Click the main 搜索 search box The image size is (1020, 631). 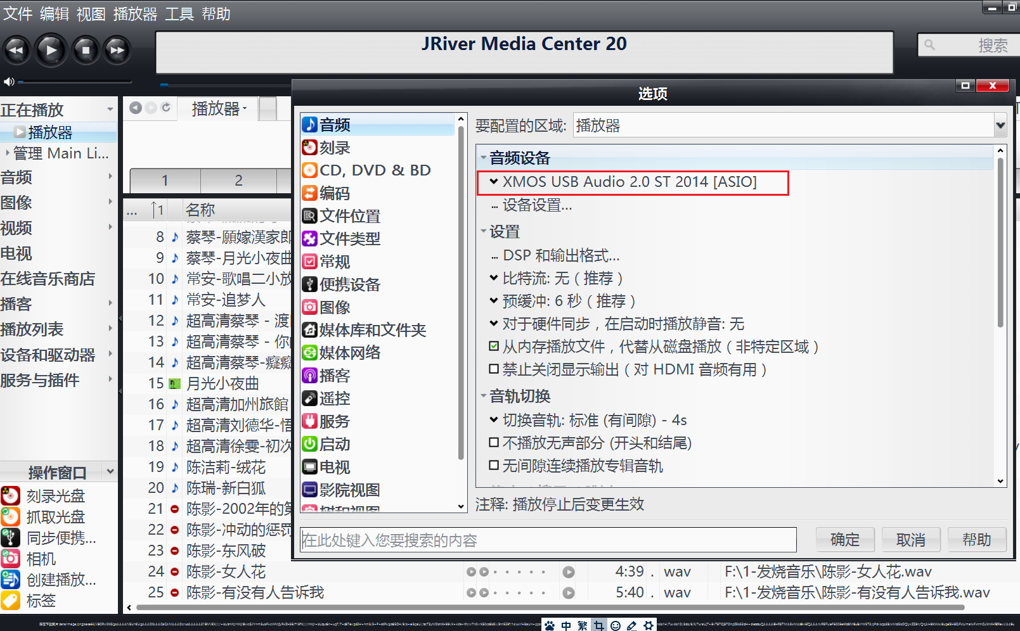click(x=969, y=45)
